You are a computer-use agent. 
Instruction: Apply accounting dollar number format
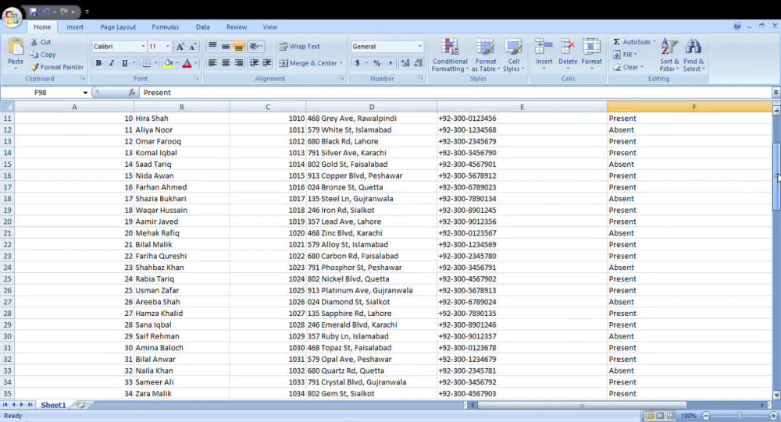tap(357, 62)
